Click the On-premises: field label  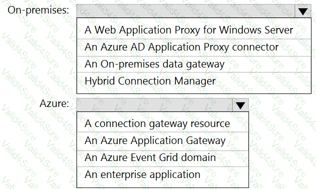(x=38, y=10)
